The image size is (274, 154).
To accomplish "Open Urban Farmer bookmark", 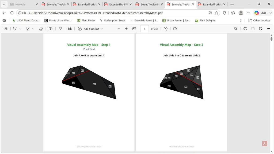I will click(x=176, y=20).
